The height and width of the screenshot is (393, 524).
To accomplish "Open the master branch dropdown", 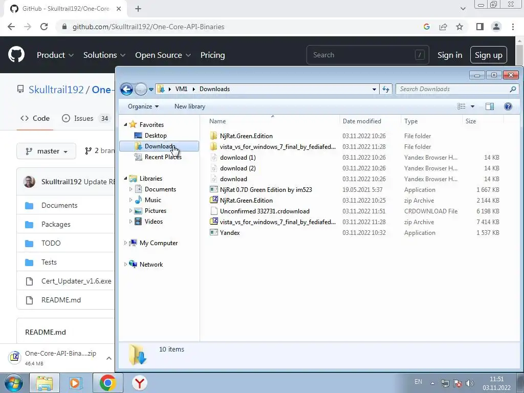I will tap(47, 151).
